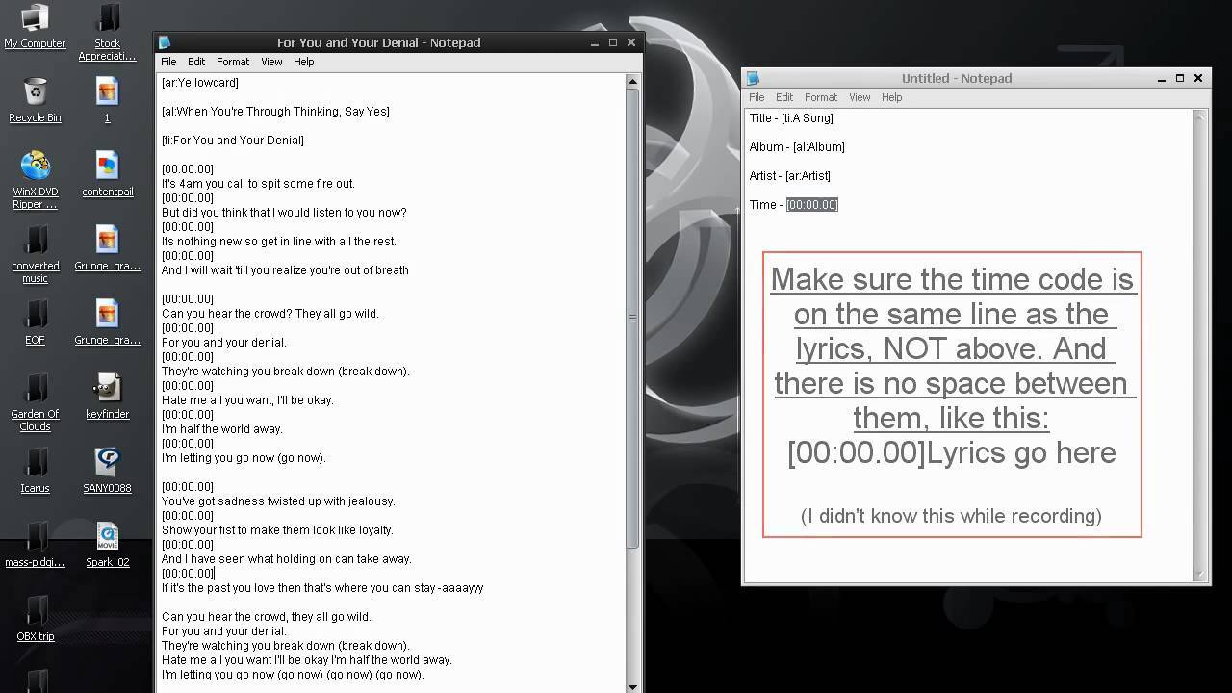1232x693 pixels.
Task: Open the Format menu in Untitled Notepad
Action: pyautogui.click(x=820, y=97)
